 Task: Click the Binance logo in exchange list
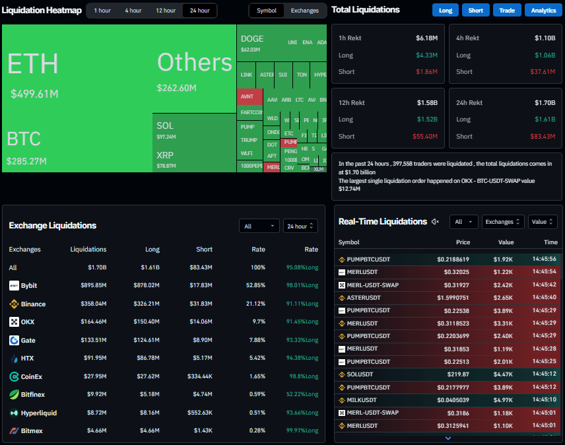tap(14, 304)
